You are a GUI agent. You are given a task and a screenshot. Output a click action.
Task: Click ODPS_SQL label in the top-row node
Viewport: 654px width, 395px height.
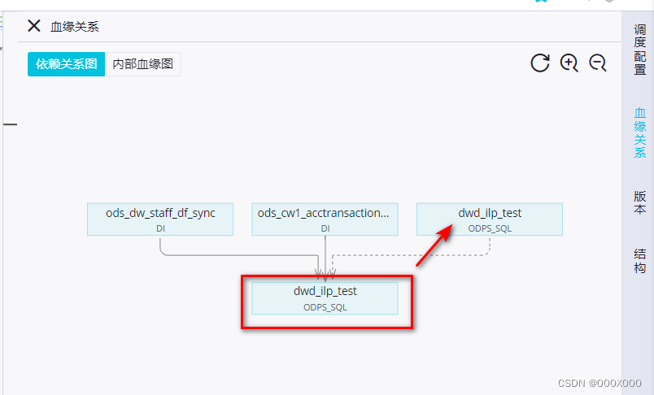pos(490,229)
